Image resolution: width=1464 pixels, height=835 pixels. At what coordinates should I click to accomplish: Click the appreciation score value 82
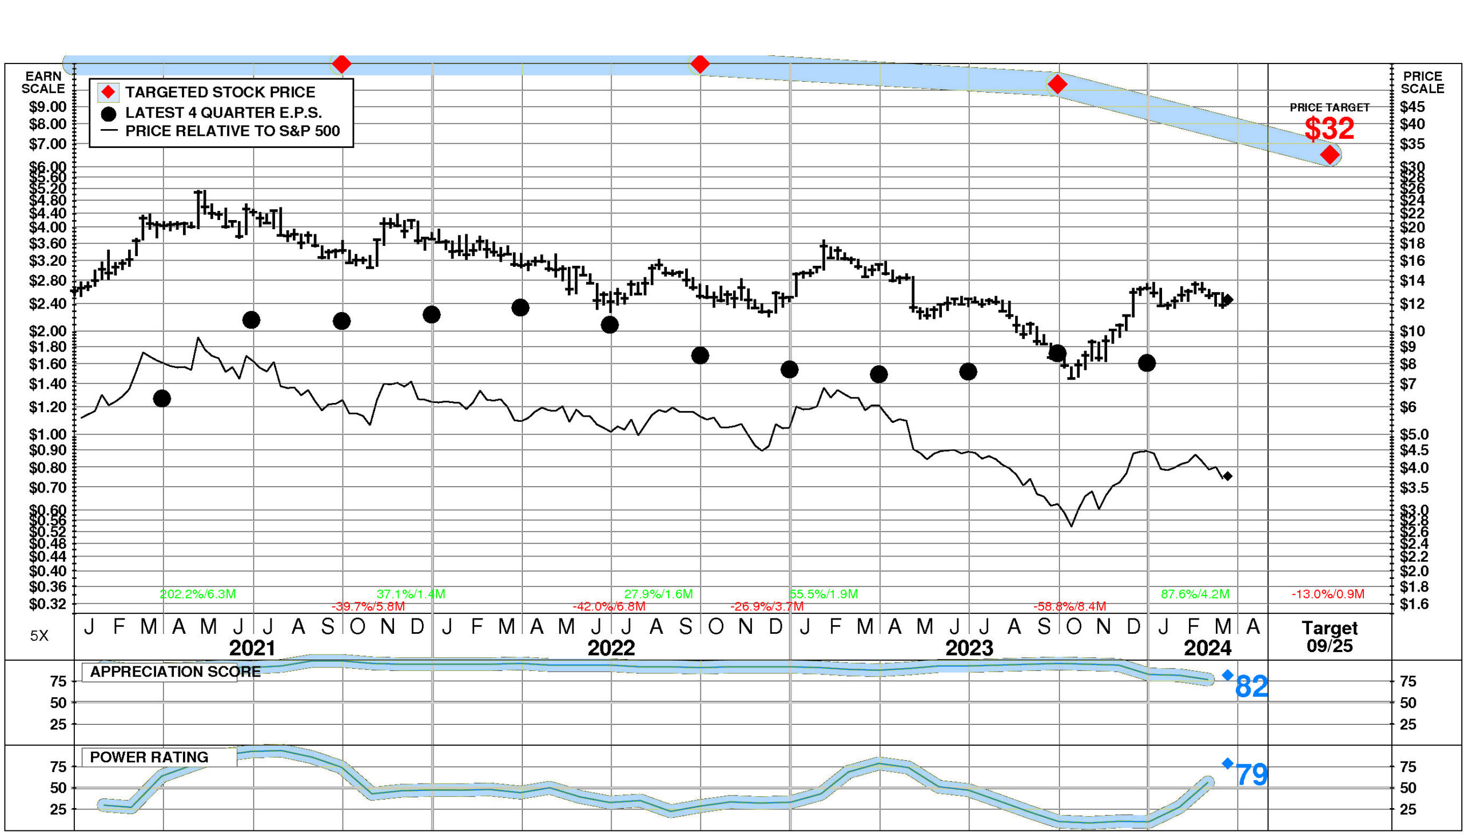click(x=1251, y=686)
